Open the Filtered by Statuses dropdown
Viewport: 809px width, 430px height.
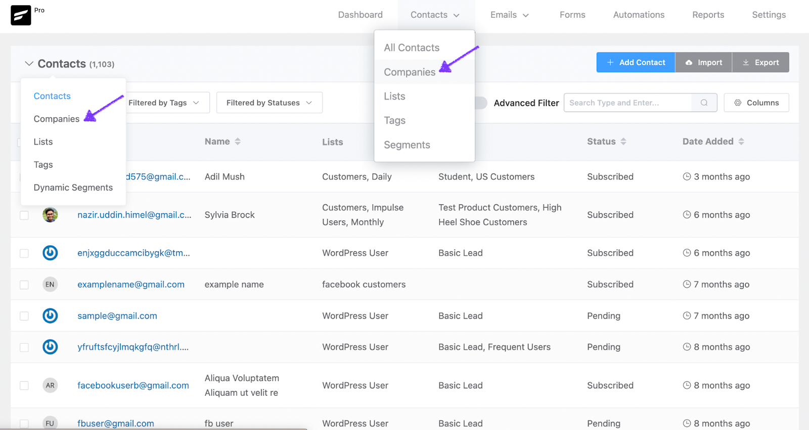(269, 103)
